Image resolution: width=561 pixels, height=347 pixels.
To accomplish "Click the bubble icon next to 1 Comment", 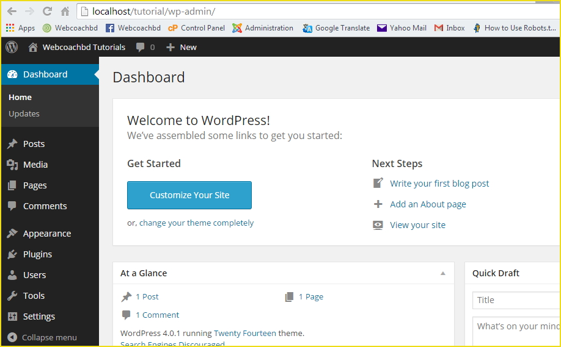I will (126, 315).
